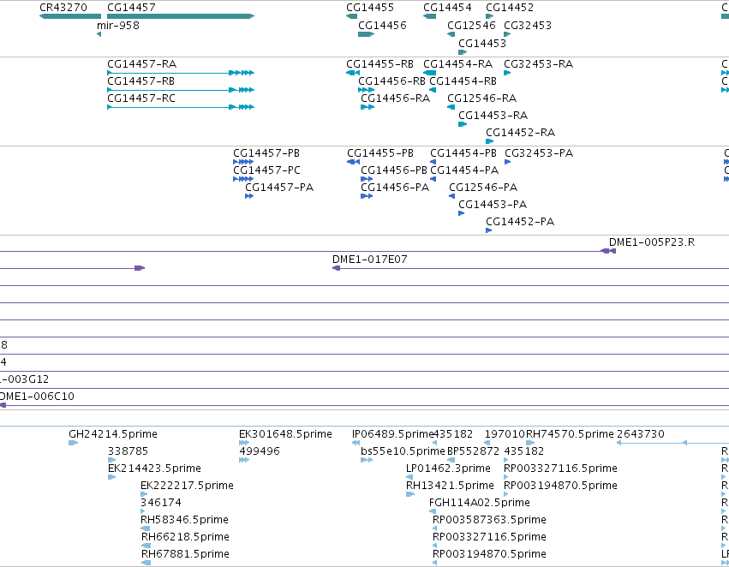
Task: Open protein label CG14454-PB
Action: (463, 153)
